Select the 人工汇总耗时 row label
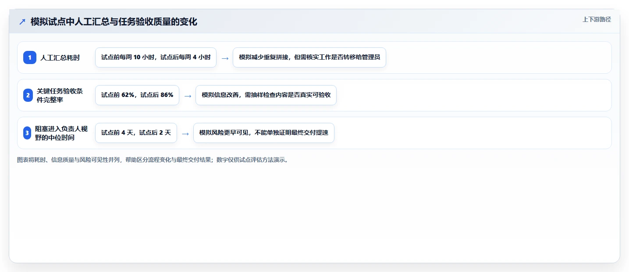This screenshot has height=272, width=629. coord(60,57)
